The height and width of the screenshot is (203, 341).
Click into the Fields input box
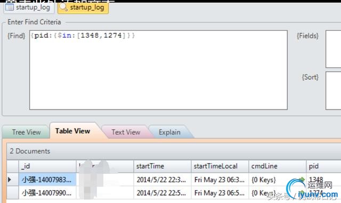333,49
